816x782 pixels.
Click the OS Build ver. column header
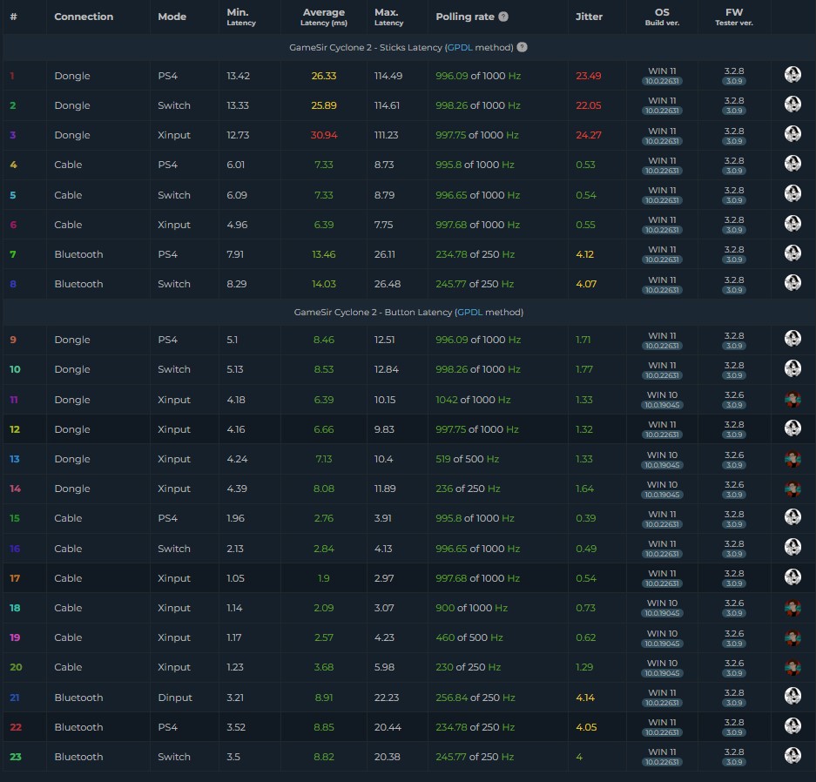click(x=662, y=17)
